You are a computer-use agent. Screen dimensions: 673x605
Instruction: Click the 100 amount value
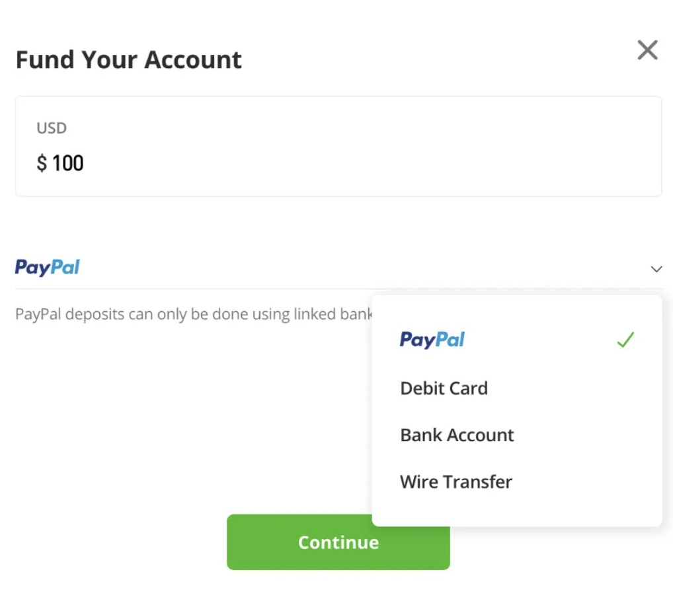tap(68, 163)
